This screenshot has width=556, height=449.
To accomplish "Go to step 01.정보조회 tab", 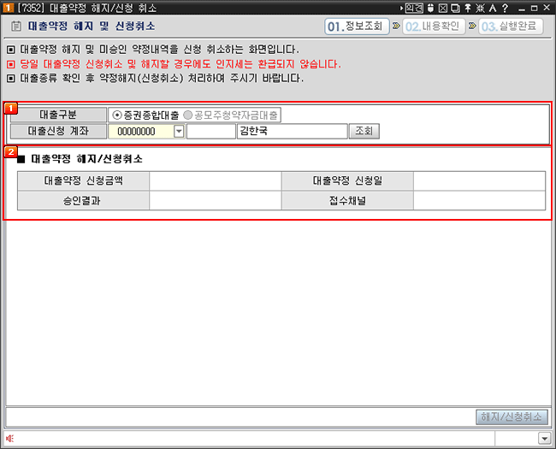I will click(357, 27).
